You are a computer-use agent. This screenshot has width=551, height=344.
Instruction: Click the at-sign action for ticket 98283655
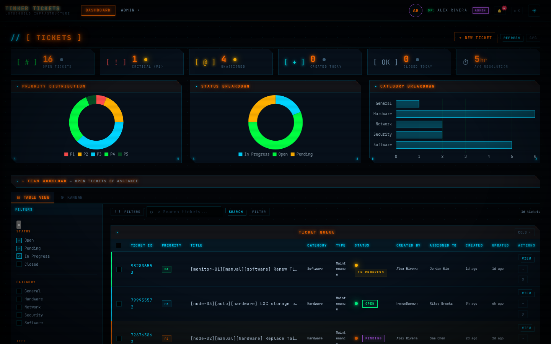pyautogui.click(x=523, y=279)
